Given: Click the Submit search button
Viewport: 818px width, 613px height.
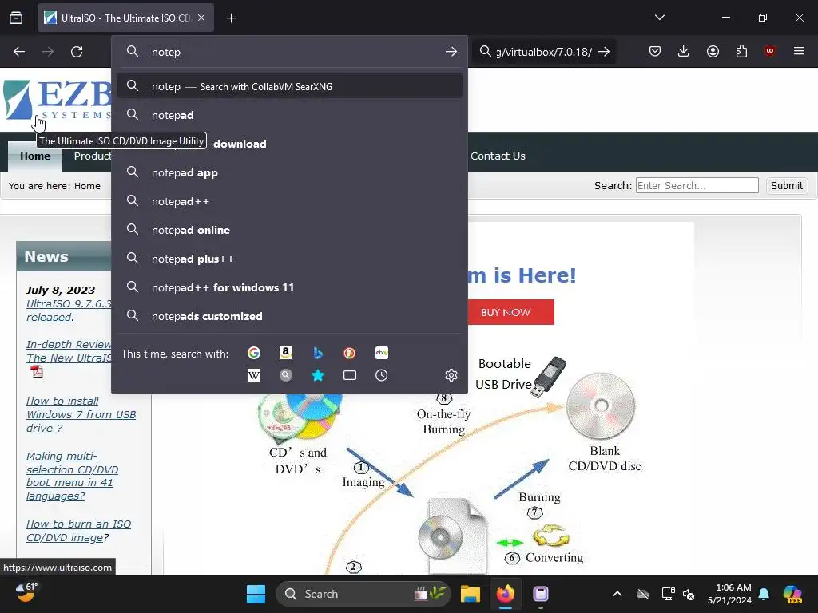Looking at the screenshot, I should (x=787, y=185).
